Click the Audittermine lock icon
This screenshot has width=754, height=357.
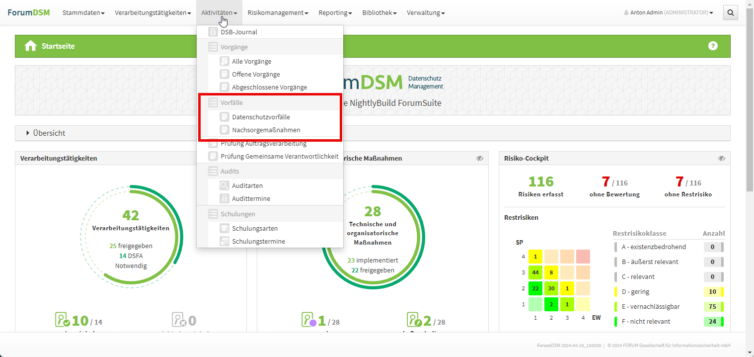pyautogui.click(x=224, y=198)
